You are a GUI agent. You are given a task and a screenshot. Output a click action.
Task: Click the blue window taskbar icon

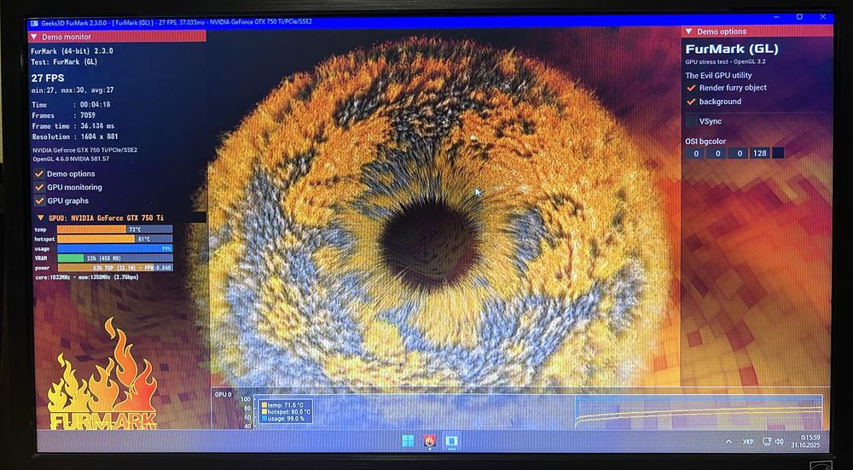point(451,441)
